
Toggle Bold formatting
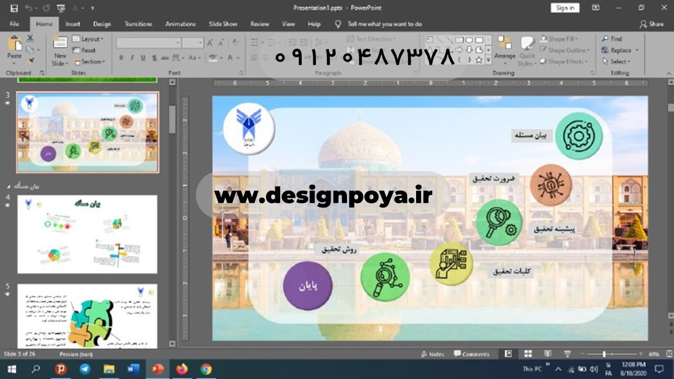[121, 58]
